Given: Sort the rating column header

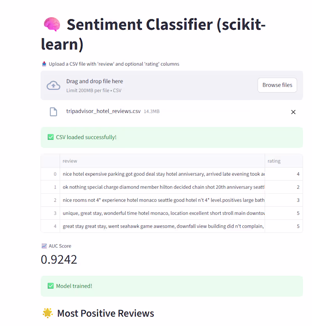Looking at the screenshot, I should click(x=274, y=161).
